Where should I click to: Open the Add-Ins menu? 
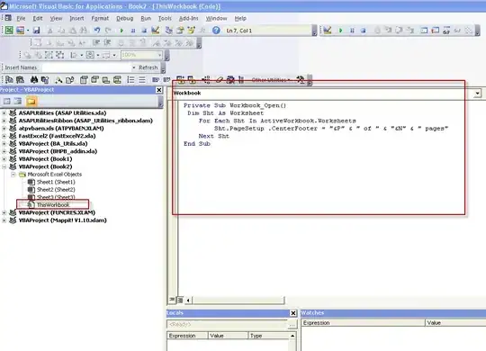188,18
